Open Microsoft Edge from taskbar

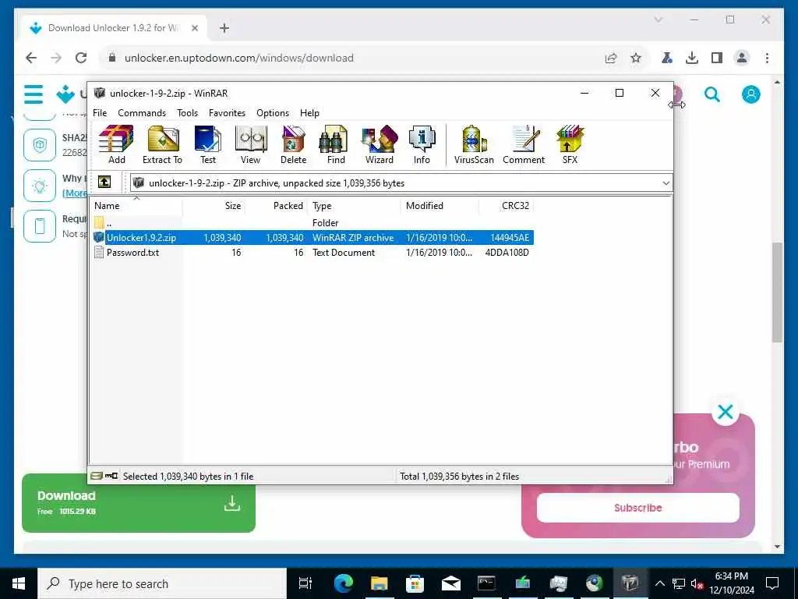(344, 583)
